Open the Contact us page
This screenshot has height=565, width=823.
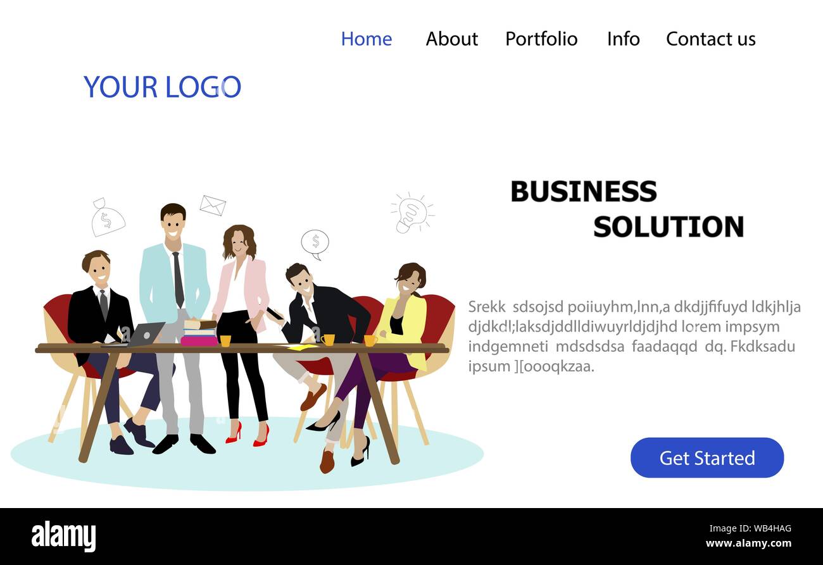click(710, 39)
